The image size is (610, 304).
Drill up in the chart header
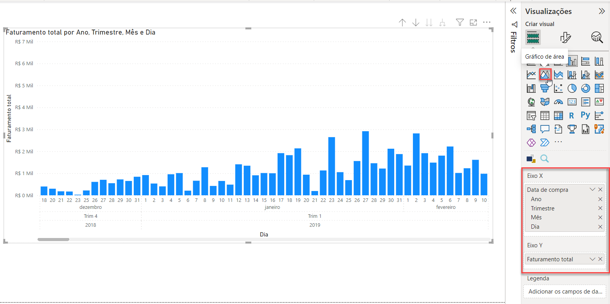402,23
